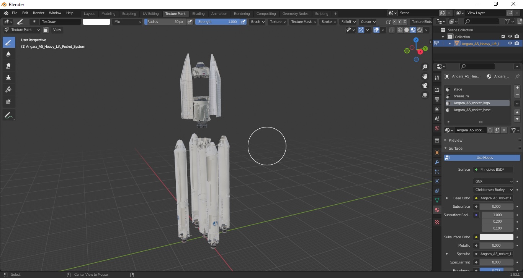
Task: Hide Collection in viewport with eye icon
Action: [x=510, y=37]
